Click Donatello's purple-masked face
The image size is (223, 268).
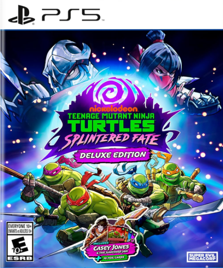52,172
